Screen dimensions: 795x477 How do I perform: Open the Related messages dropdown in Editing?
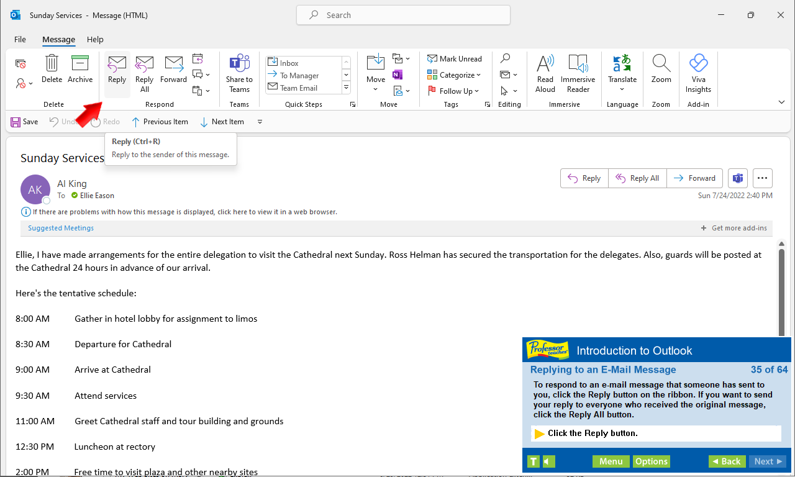pos(509,75)
